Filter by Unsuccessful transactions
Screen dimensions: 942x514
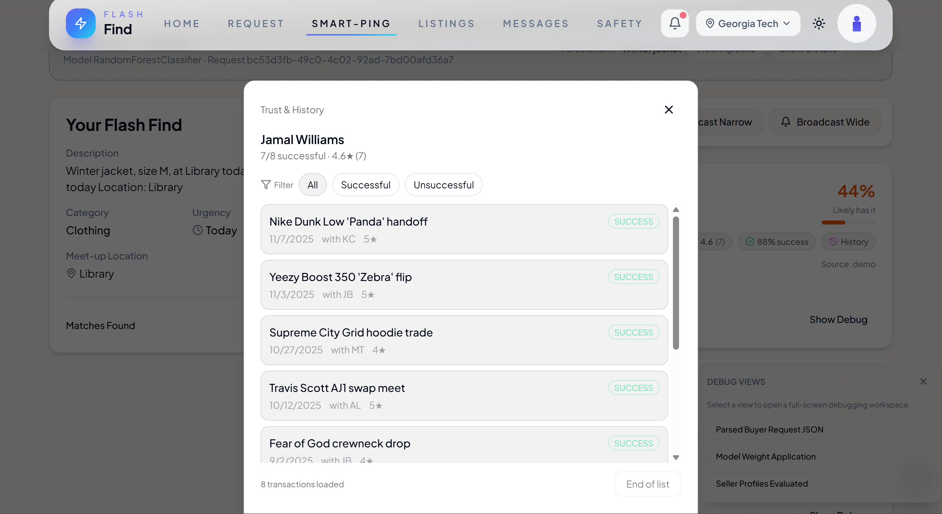point(443,185)
